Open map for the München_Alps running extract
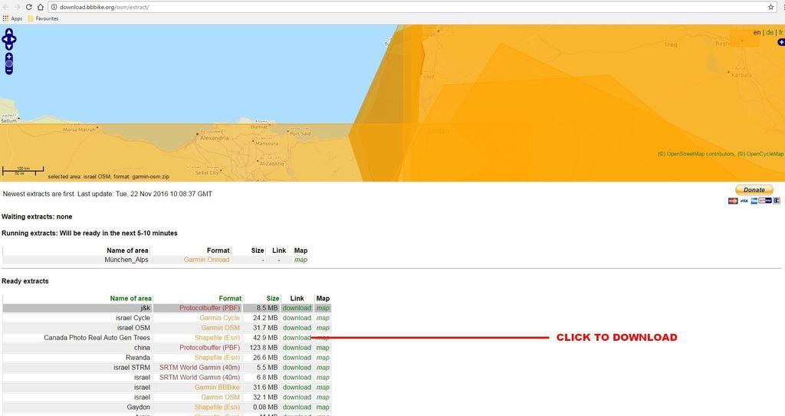The height and width of the screenshot is (416, 785). (301, 260)
